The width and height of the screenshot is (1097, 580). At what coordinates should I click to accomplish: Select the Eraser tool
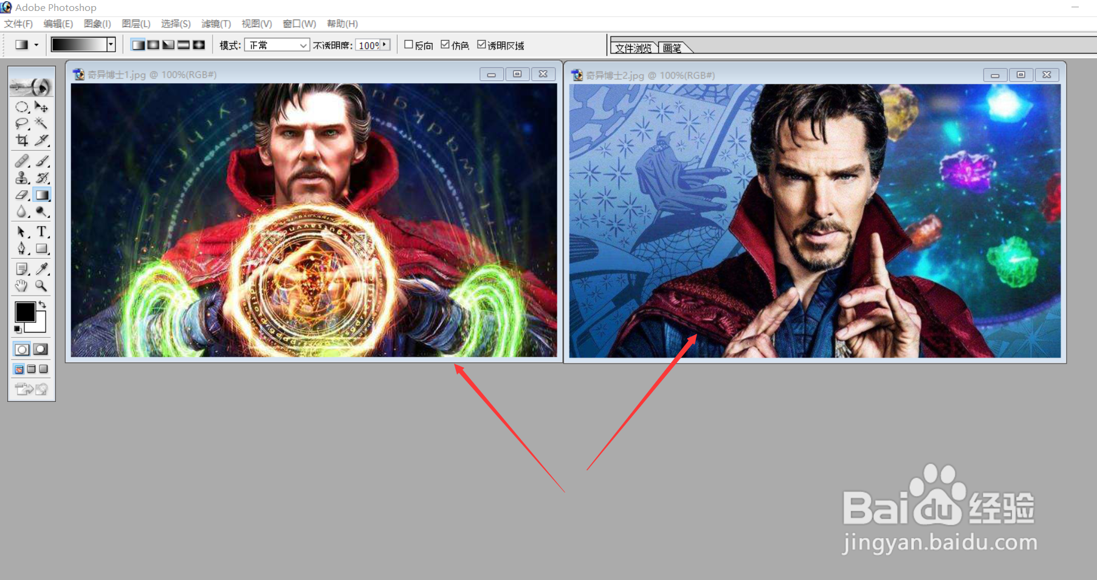point(22,195)
